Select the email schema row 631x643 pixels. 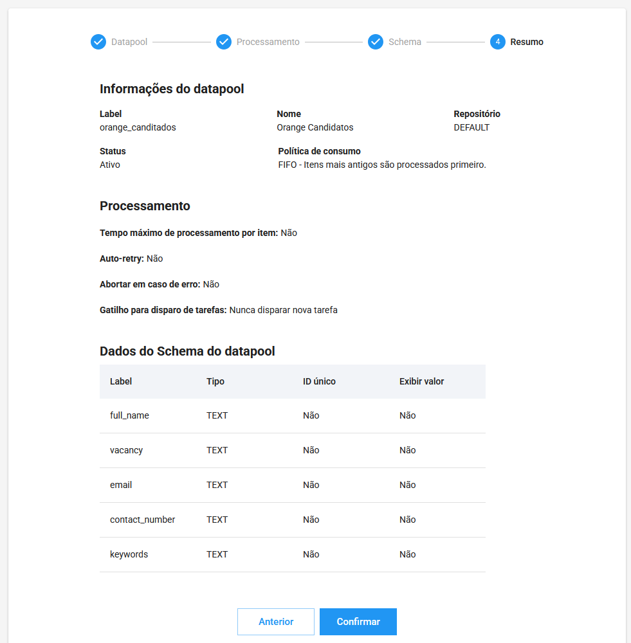pyautogui.click(x=121, y=485)
